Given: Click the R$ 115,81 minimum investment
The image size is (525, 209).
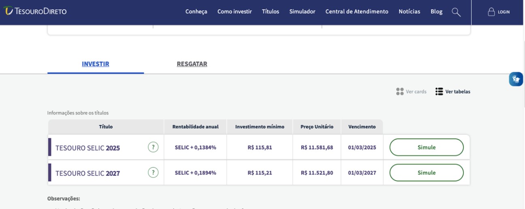Looking at the screenshot, I should (260, 147).
